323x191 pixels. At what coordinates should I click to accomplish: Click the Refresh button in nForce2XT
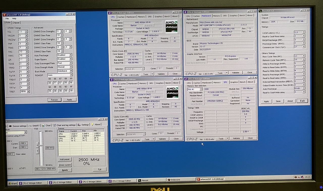(54, 100)
